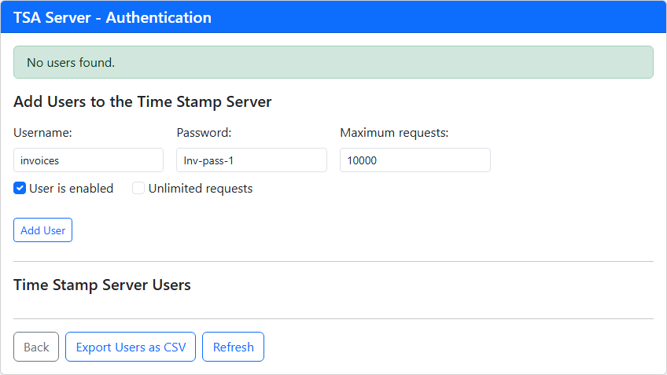Click the 'No users found.' alert message
Screen dimensions: 667x375
tap(333, 62)
